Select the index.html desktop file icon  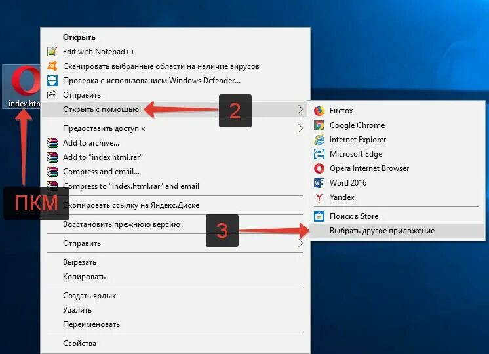(22, 87)
